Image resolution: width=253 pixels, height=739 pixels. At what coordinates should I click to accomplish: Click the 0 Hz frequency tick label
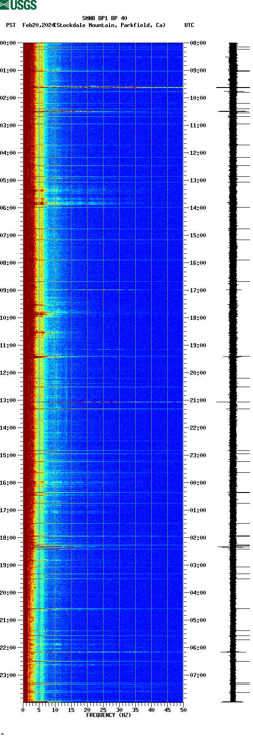(x=23, y=710)
